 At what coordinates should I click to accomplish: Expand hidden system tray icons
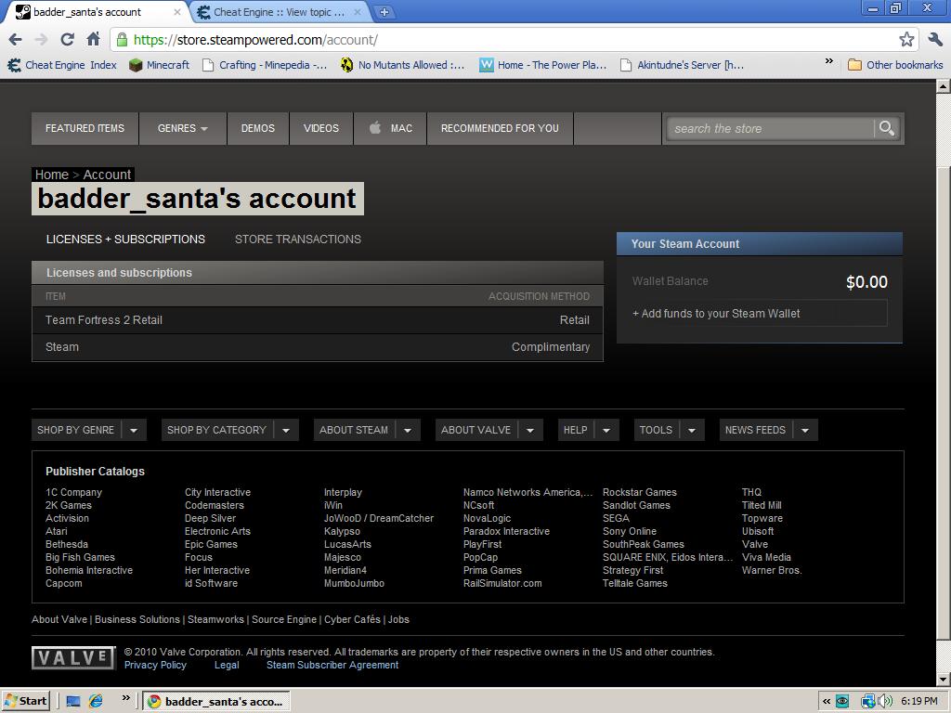[826, 702]
